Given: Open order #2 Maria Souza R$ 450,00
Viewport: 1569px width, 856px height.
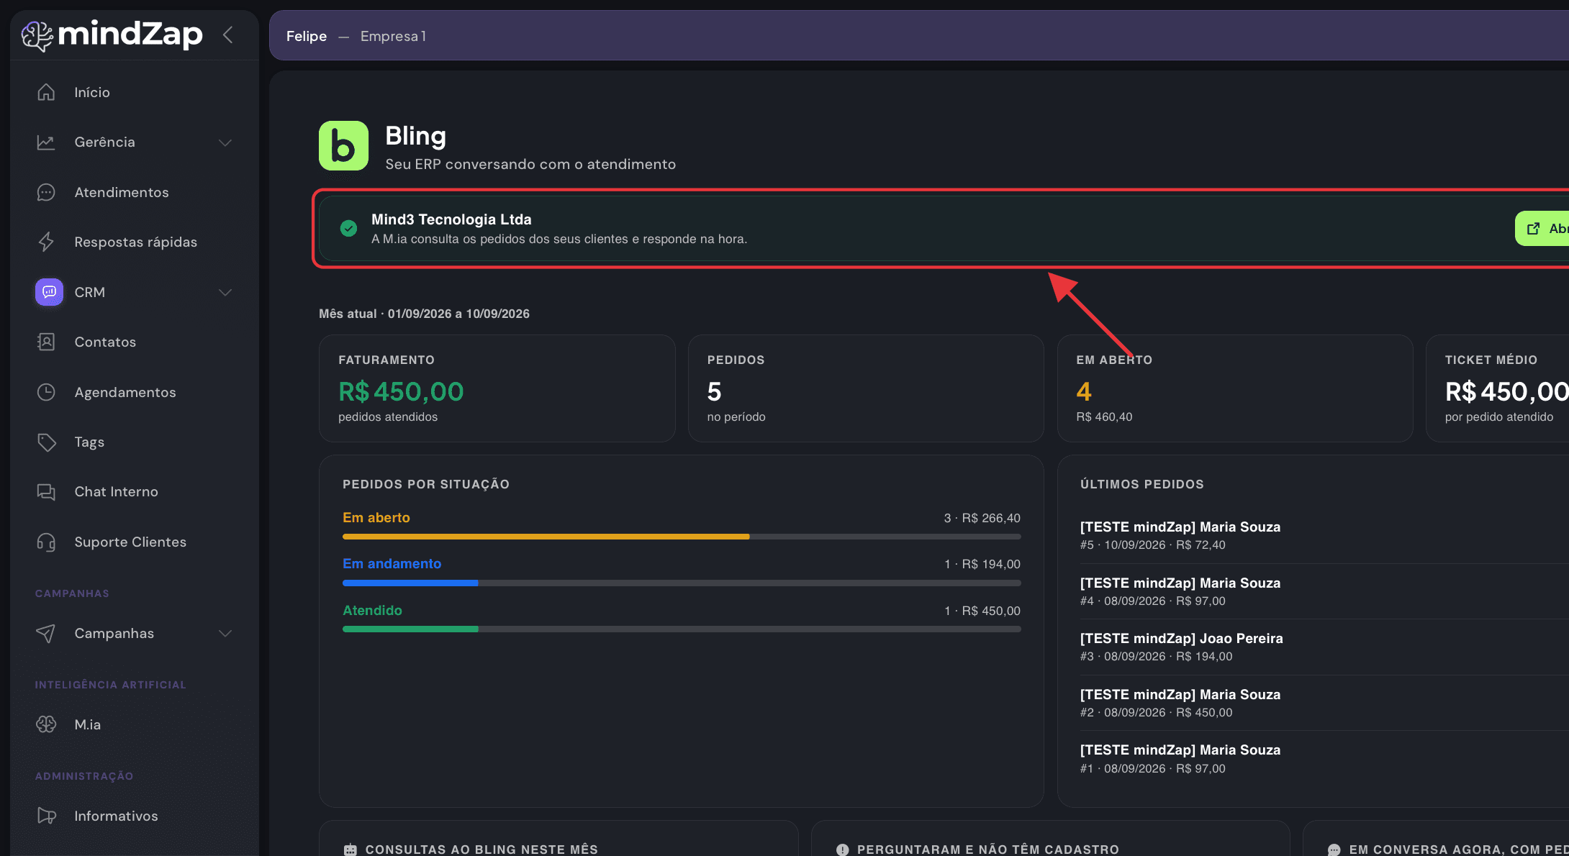Looking at the screenshot, I should (x=1324, y=703).
